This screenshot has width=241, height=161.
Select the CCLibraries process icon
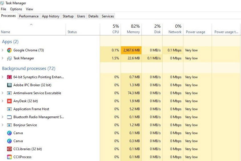(9, 149)
